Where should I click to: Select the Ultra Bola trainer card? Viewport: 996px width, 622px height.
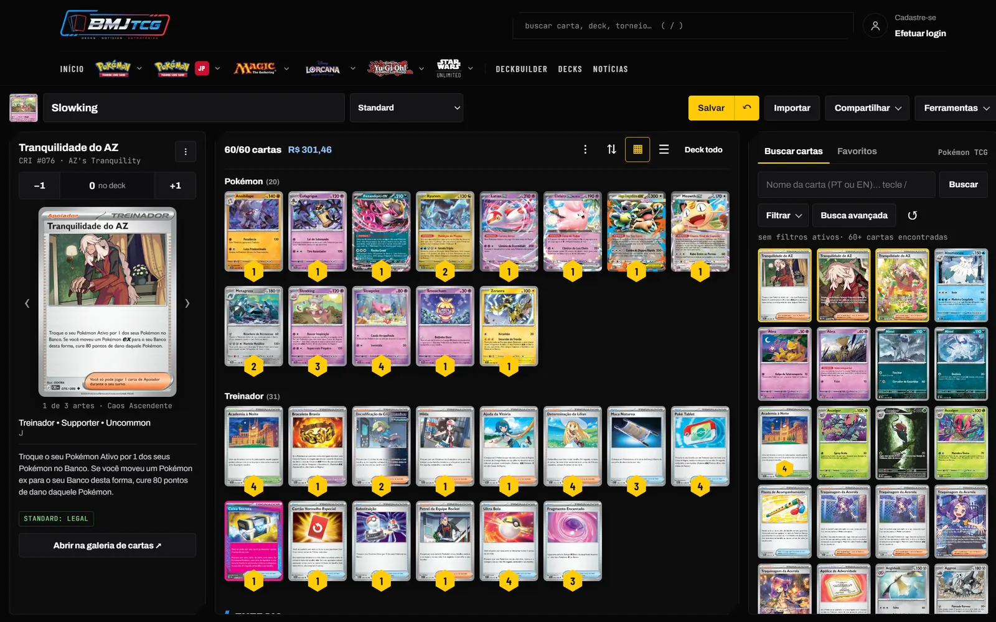pos(509,541)
